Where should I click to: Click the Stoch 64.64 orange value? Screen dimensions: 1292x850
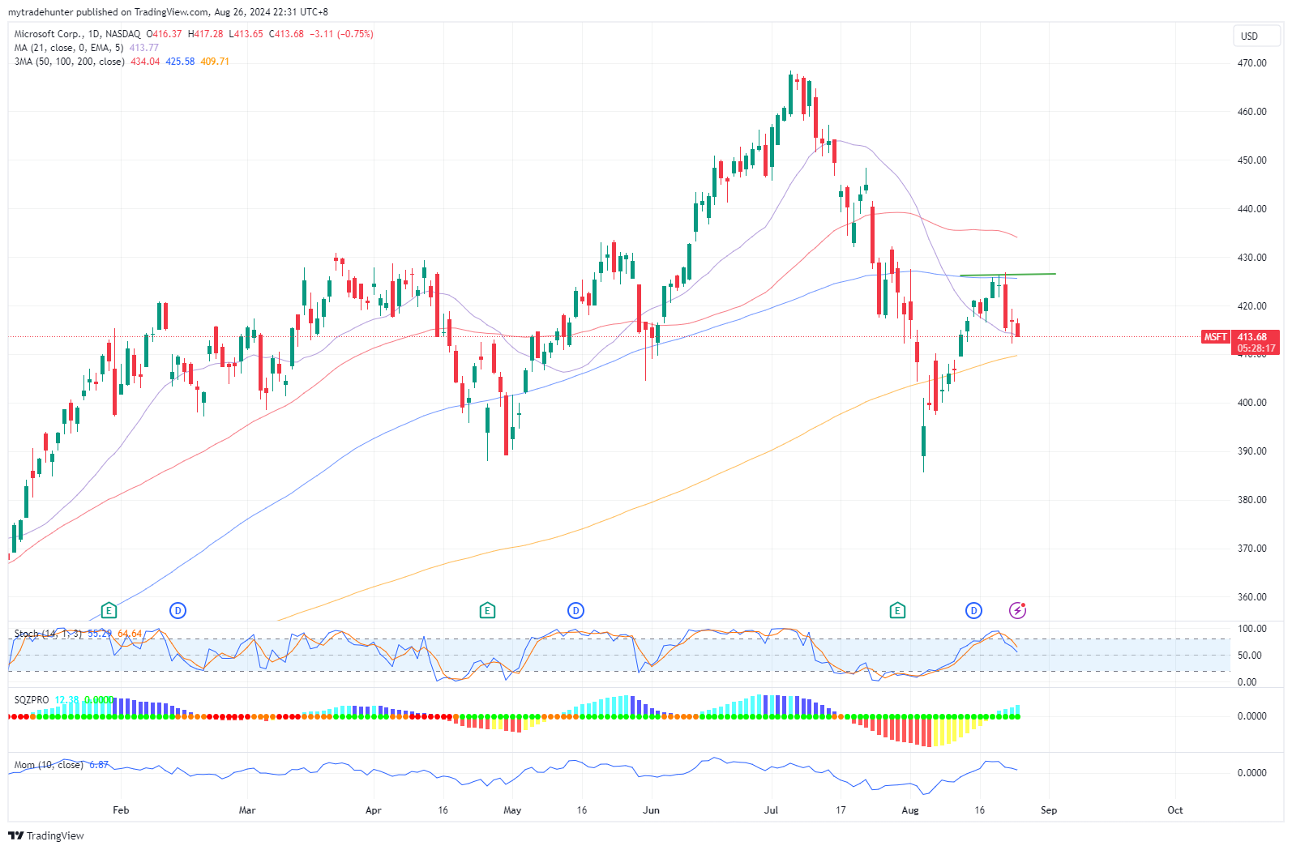[130, 634]
